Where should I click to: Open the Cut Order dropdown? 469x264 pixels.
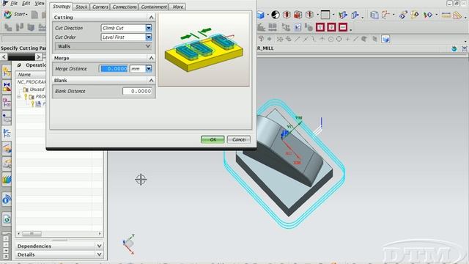pyautogui.click(x=149, y=37)
